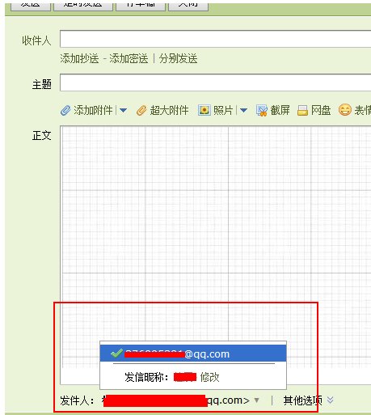Image resolution: width=371 pixels, height=415 pixels.
Task: Click the 修改 link beside 发信昵称
Action: tap(209, 377)
